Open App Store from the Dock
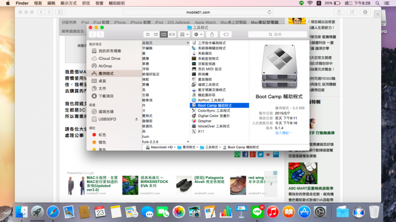Screen dimensions: 396x222 pyautogui.click(x=304, y=212)
